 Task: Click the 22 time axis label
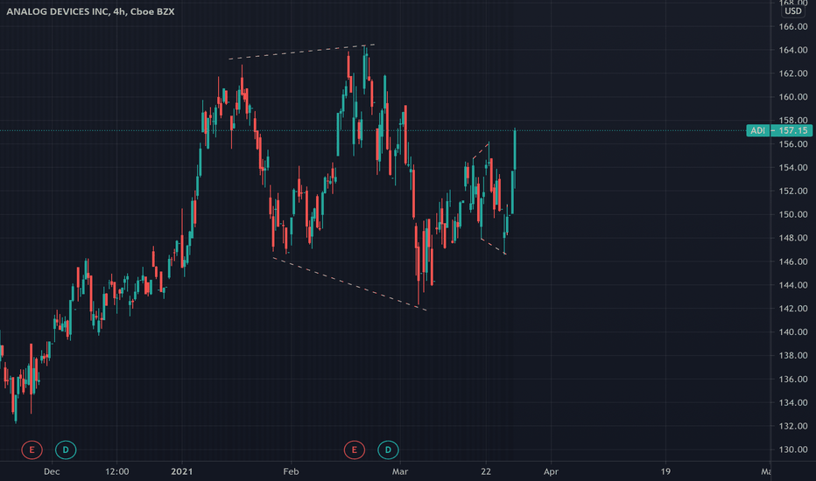coord(486,471)
